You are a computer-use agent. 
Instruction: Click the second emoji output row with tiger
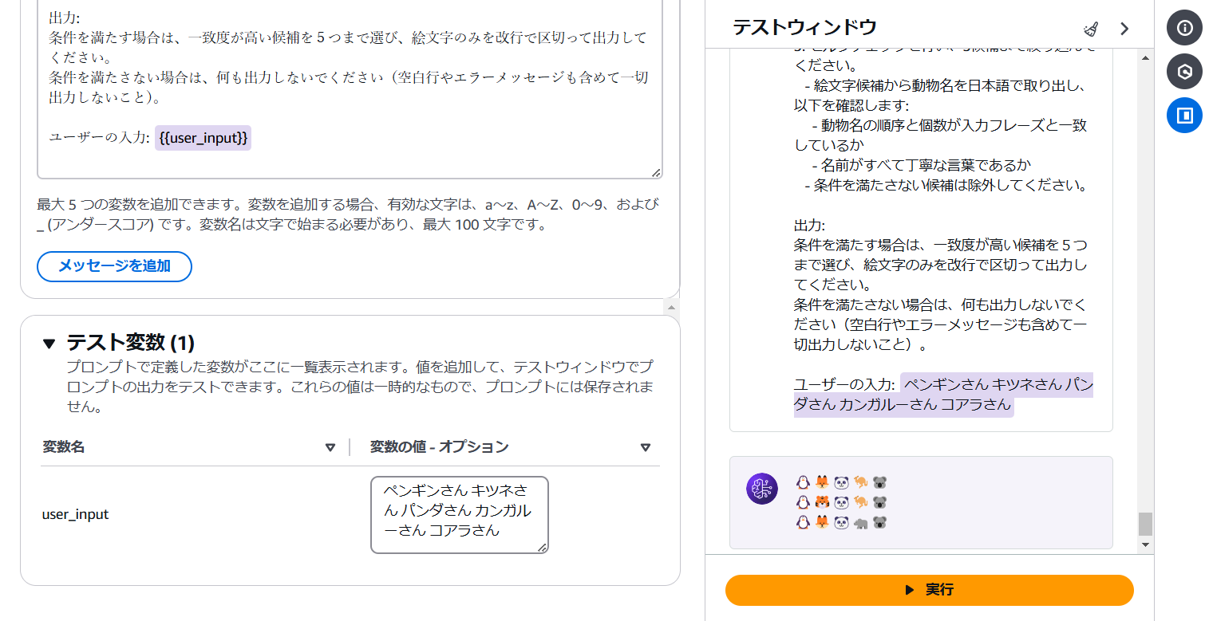(x=843, y=502)
